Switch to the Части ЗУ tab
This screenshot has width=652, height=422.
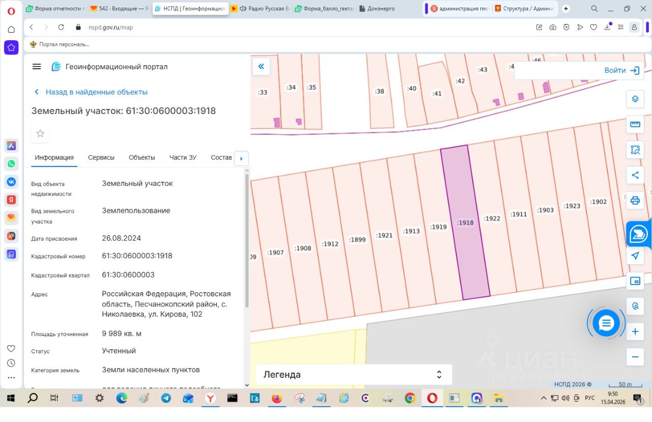(x=183, y=157)
